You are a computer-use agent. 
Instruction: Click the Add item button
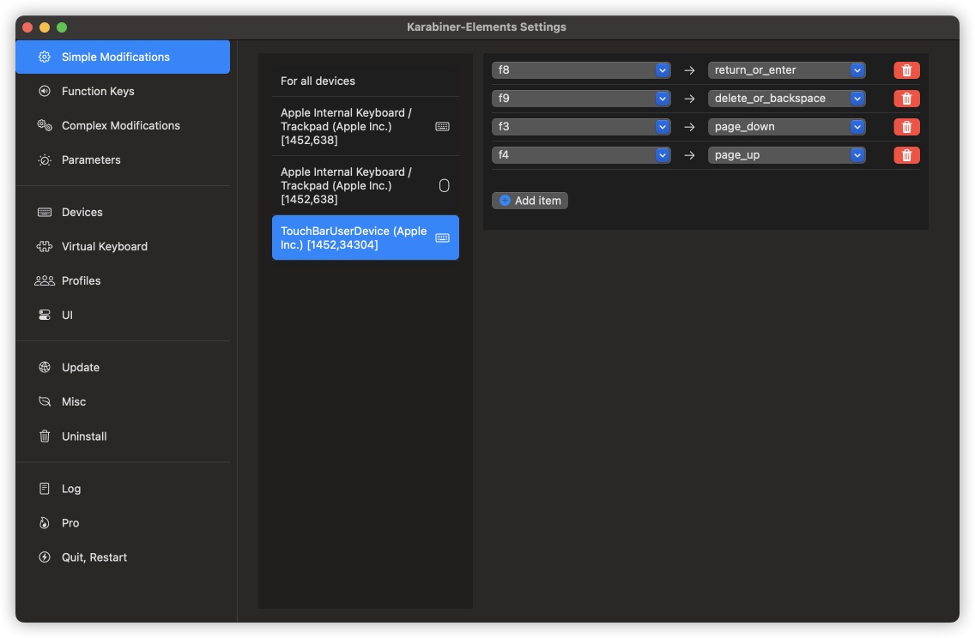(x=530, y=201)
